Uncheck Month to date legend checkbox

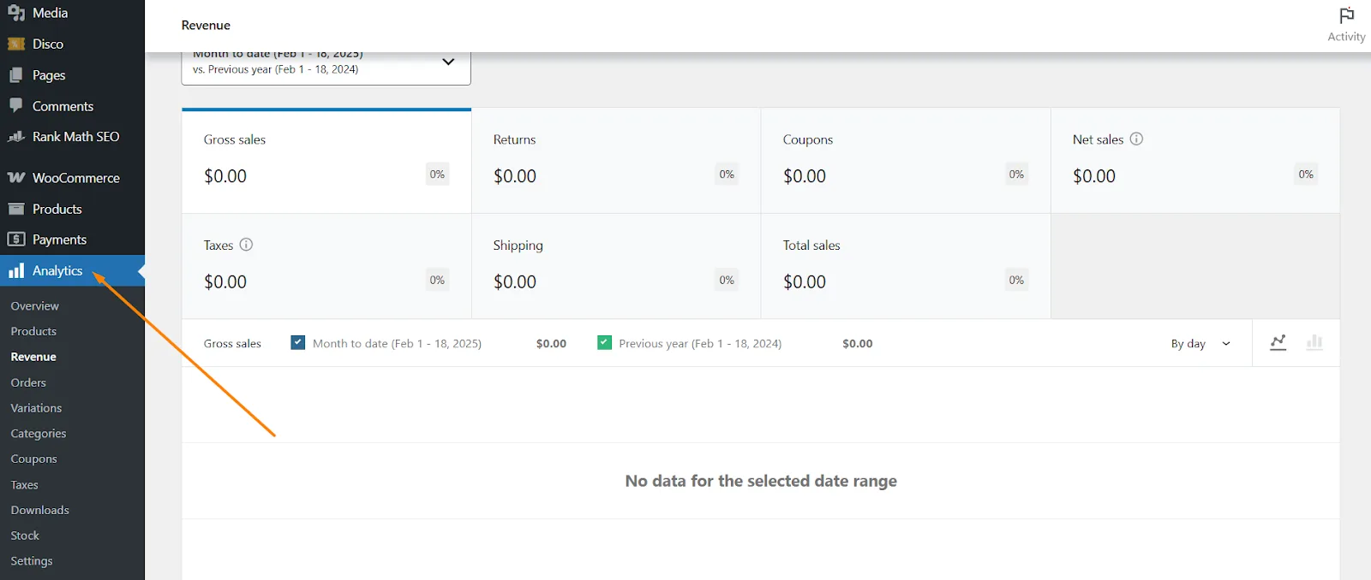pos(298,342)
